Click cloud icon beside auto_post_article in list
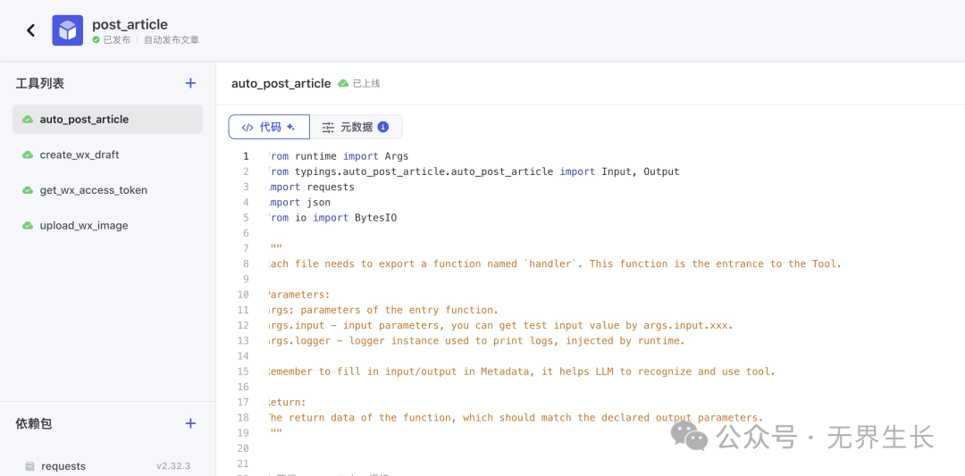Screen dimensions: 965x476 tap(28, 120)
